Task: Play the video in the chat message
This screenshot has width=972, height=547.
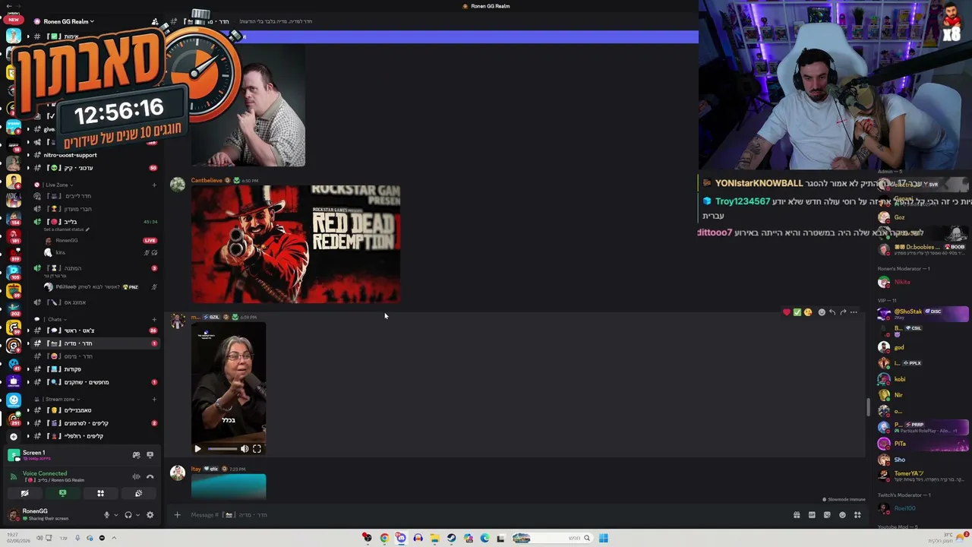Action: point(197,449)
